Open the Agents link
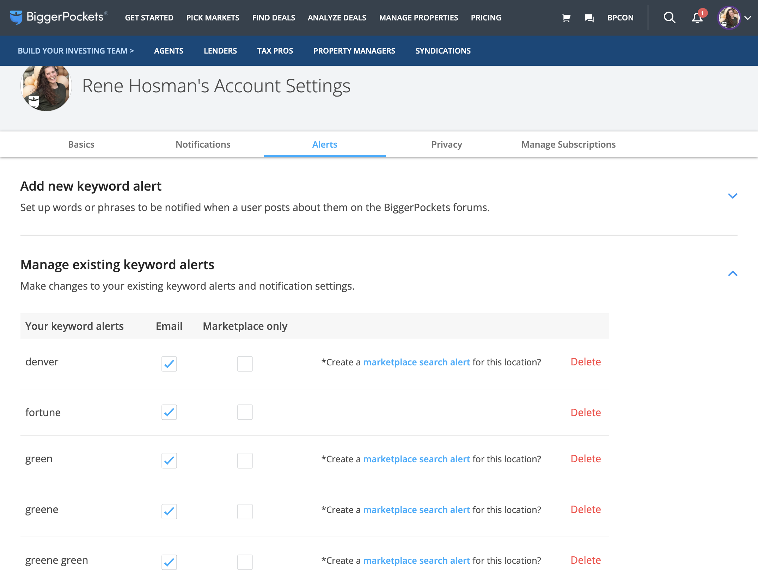The width and height of the screenshot is (758, 587). 169,51
